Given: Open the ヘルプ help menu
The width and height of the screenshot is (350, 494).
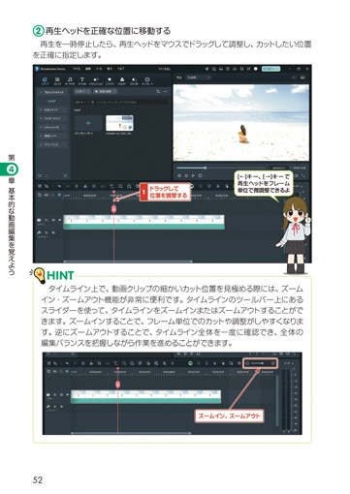Looking at the screenshot, I should point(120,69).
